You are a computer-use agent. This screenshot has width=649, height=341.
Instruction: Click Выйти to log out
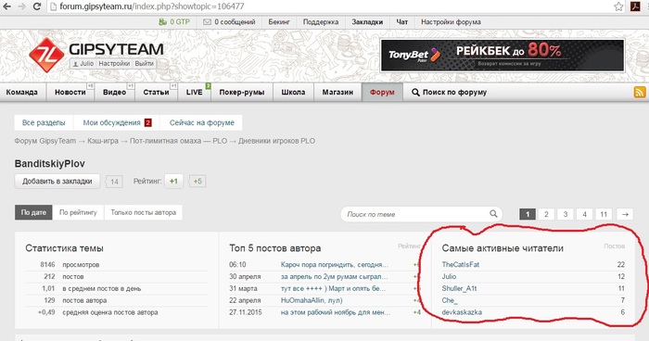pos(144,63)
